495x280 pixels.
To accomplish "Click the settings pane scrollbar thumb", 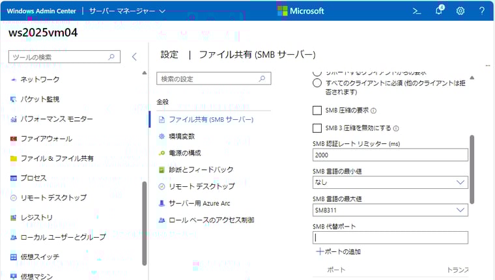I will [472, 169].
